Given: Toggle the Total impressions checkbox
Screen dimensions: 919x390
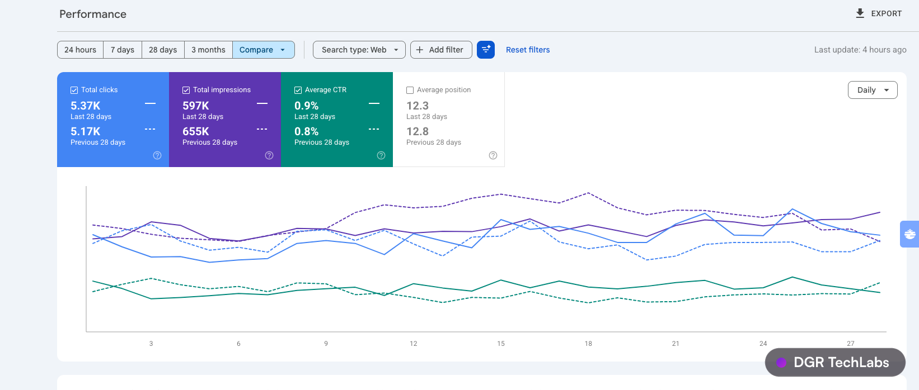Looking at the screenshot, I should (x=186, y=90).
